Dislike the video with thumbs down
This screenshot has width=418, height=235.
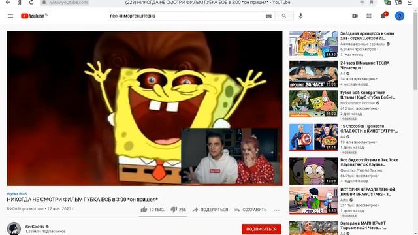pyautogui.click(x=174, y=210)
